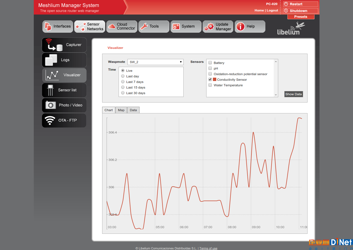Click the 05:00 x-axis label
This screenshot has height=250, width=353.
click(x=160, y=227)
